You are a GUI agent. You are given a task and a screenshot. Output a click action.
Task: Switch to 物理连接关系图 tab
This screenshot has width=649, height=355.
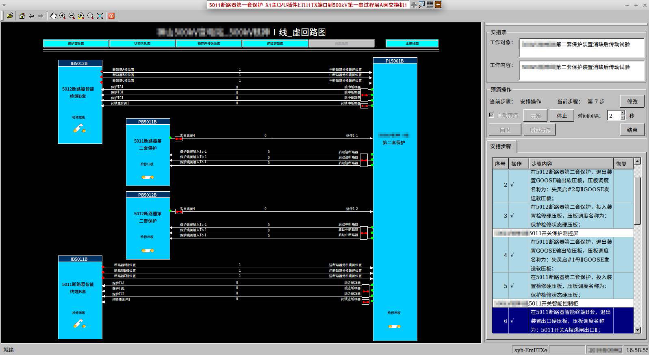point(209,43)
